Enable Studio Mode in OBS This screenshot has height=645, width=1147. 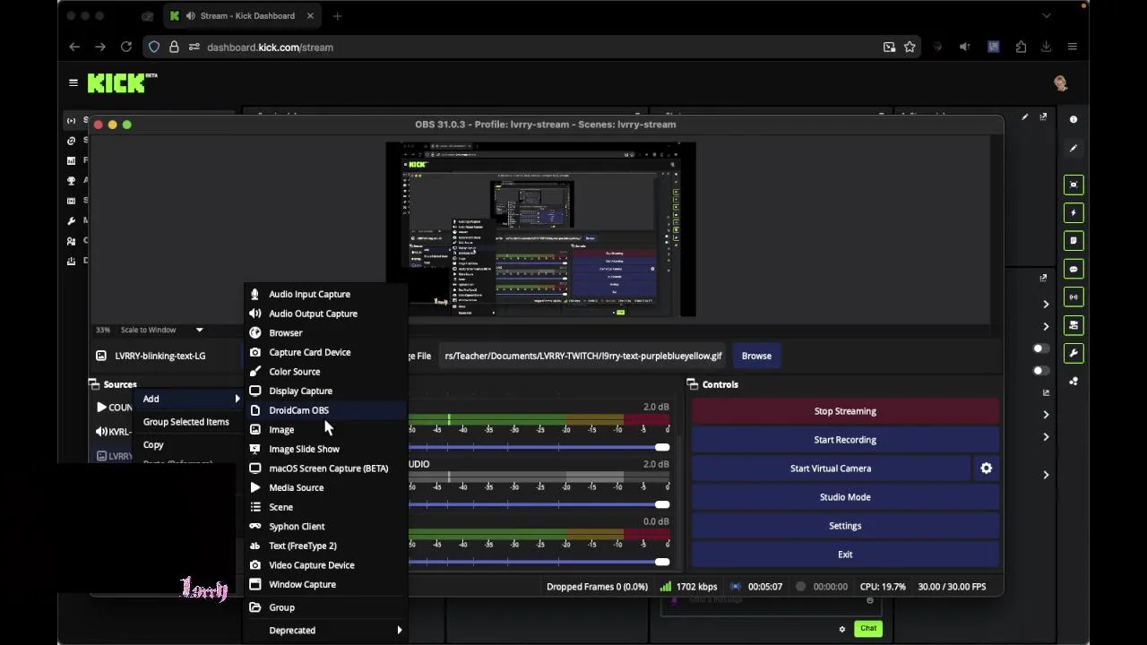845,497
